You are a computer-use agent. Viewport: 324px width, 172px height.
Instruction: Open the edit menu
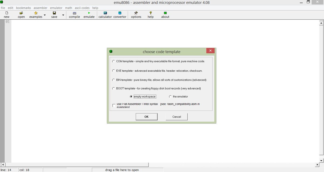point(11,8)
